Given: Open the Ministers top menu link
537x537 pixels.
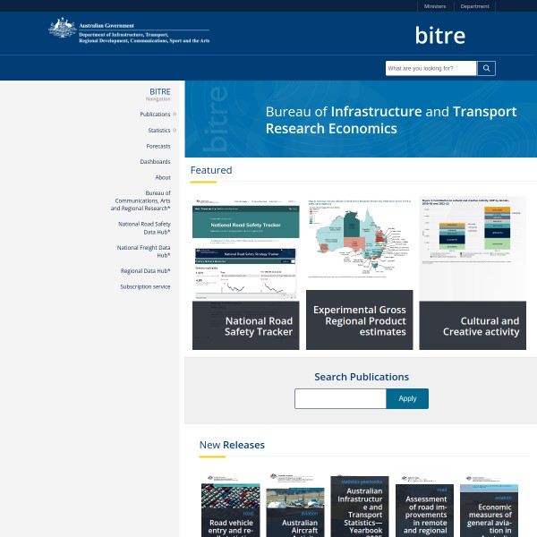Looking at the screenshot, I should (x=435, y=6).
